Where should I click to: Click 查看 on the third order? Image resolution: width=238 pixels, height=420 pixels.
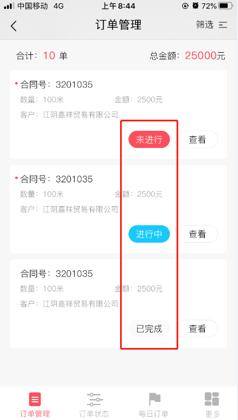pos(198,329)
